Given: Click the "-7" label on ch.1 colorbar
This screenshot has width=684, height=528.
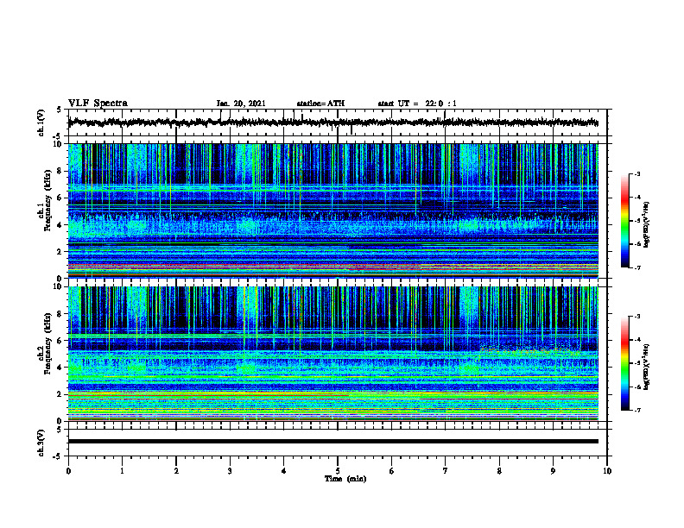Looking at the screenshot, I should 637,267.
